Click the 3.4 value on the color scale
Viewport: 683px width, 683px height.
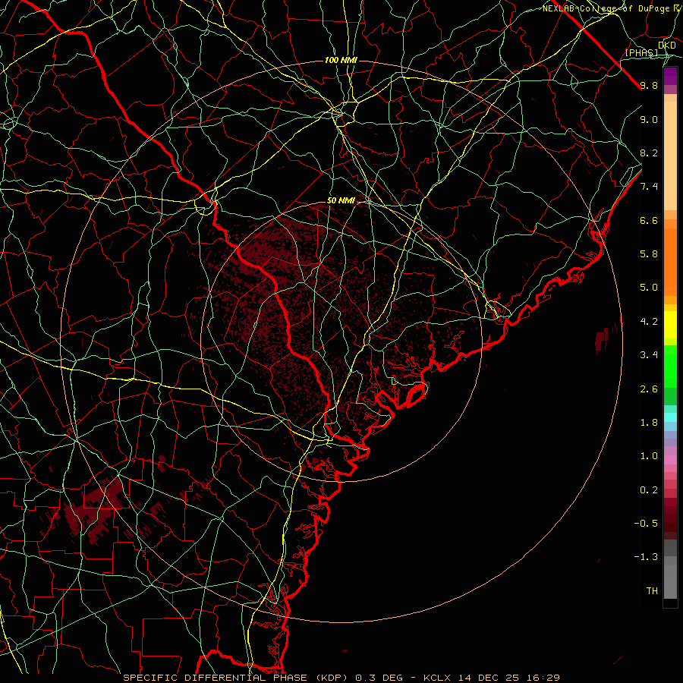tap(649, 355)
